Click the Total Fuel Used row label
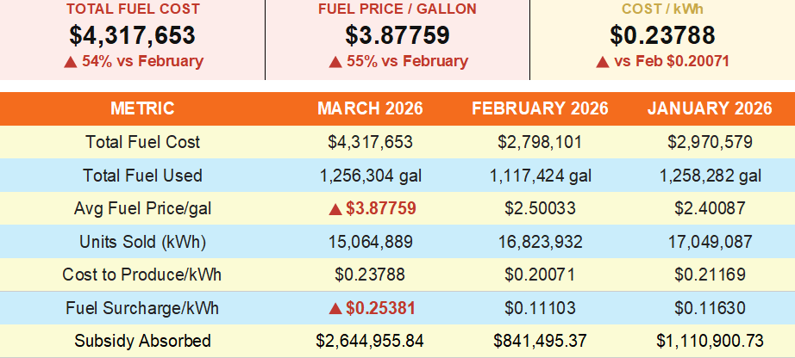 point(142,176)
